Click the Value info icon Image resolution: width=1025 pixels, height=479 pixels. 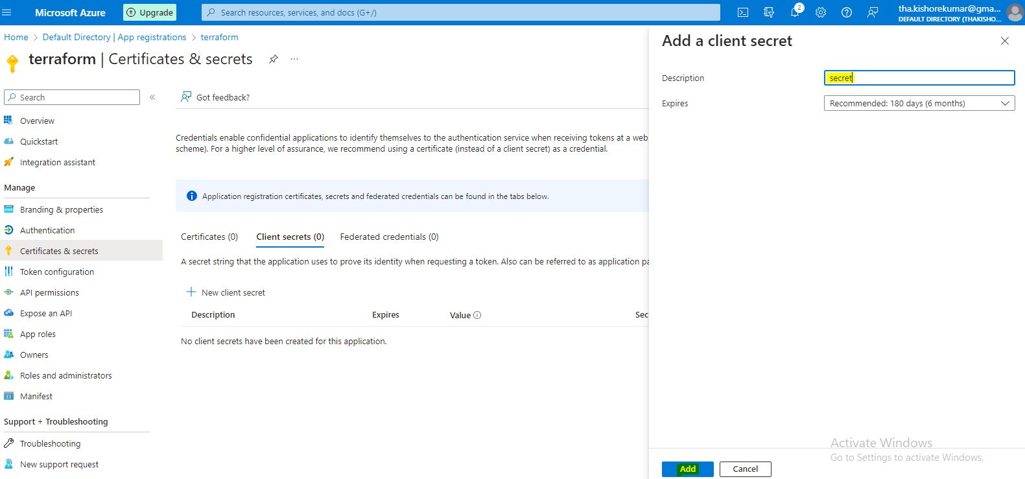click(477, 315)
